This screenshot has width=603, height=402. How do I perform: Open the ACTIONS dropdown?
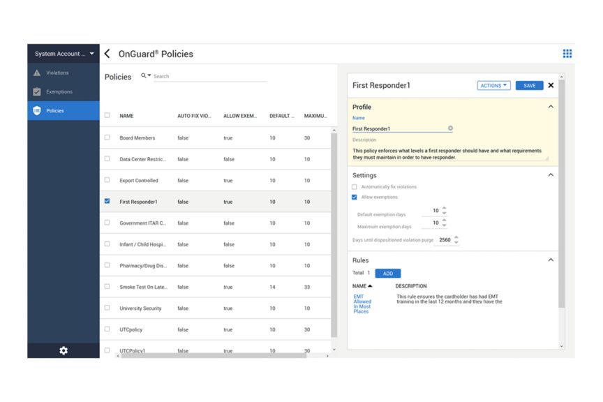pyautogui.click(x=493, y=85)
